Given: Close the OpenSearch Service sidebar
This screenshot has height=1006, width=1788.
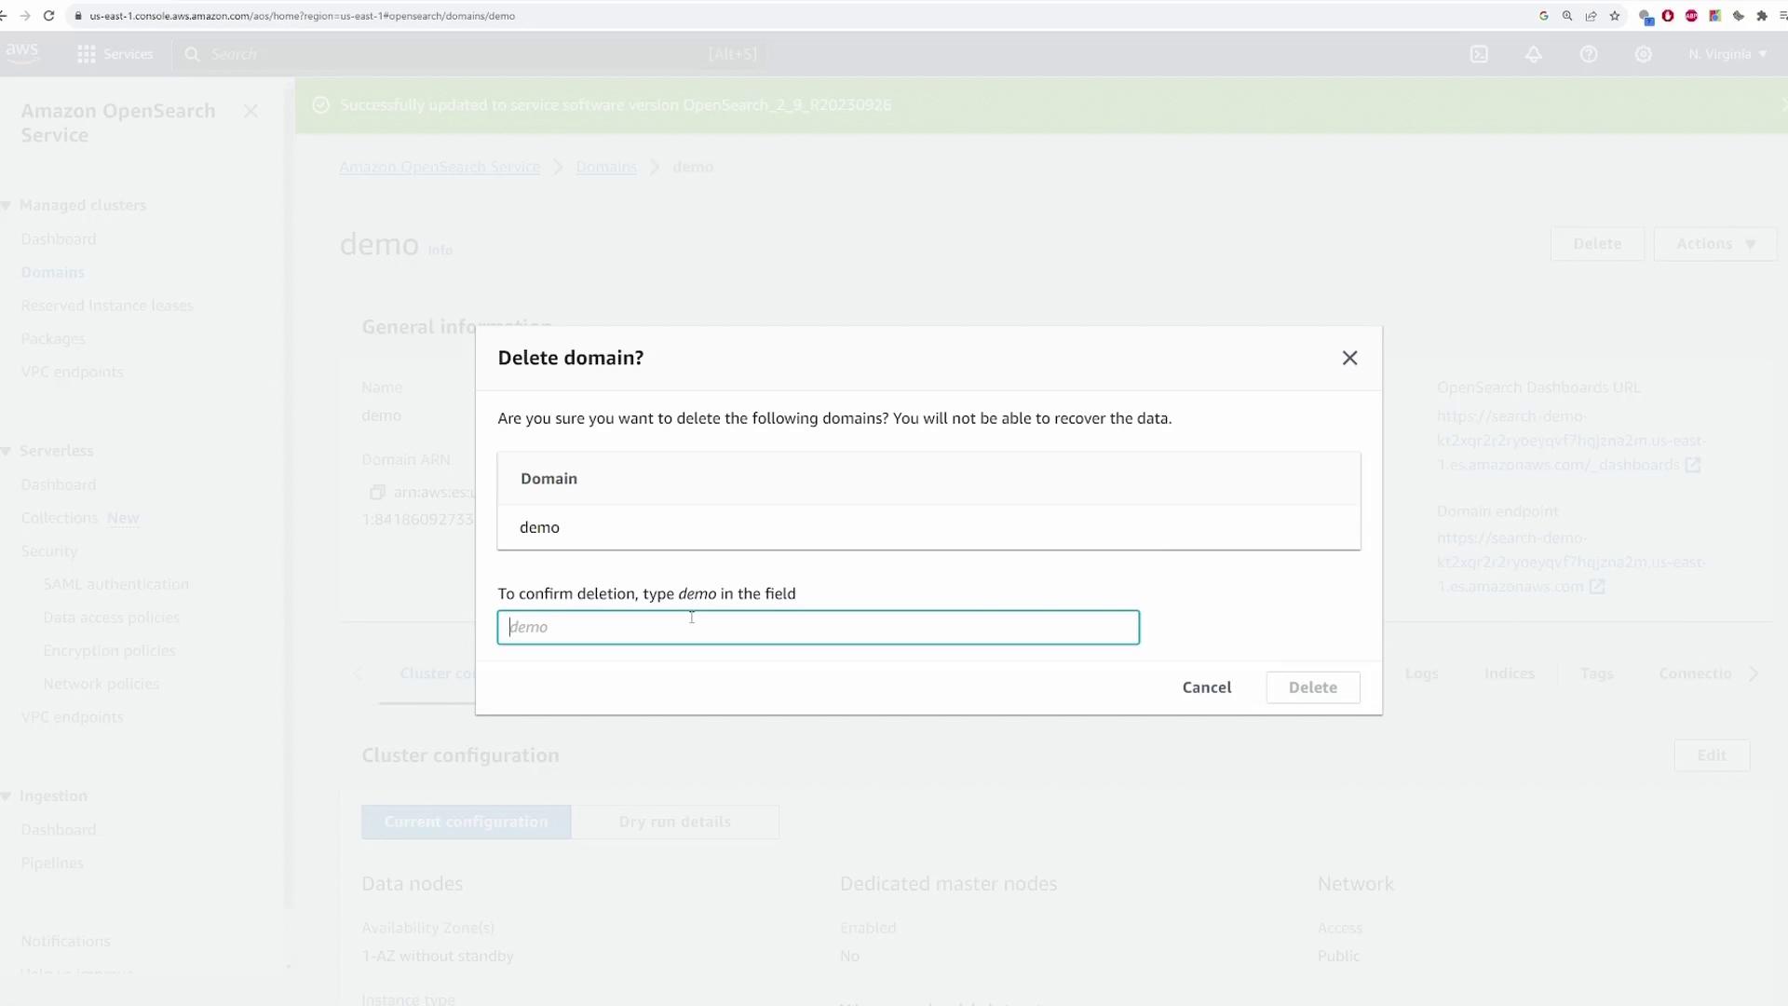Looking at the screenshot, I should coord(251,111).
